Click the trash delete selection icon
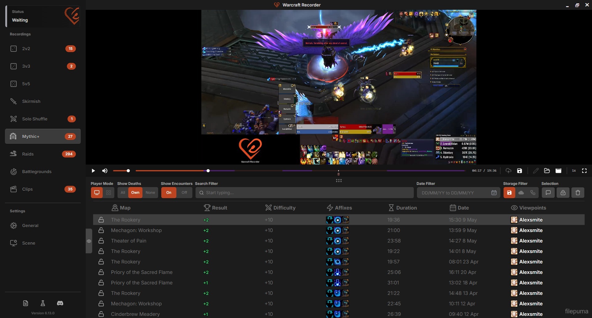592x318 pixels. coord(578,193)
